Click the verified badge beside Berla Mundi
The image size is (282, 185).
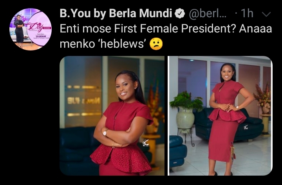click(180, 14)
